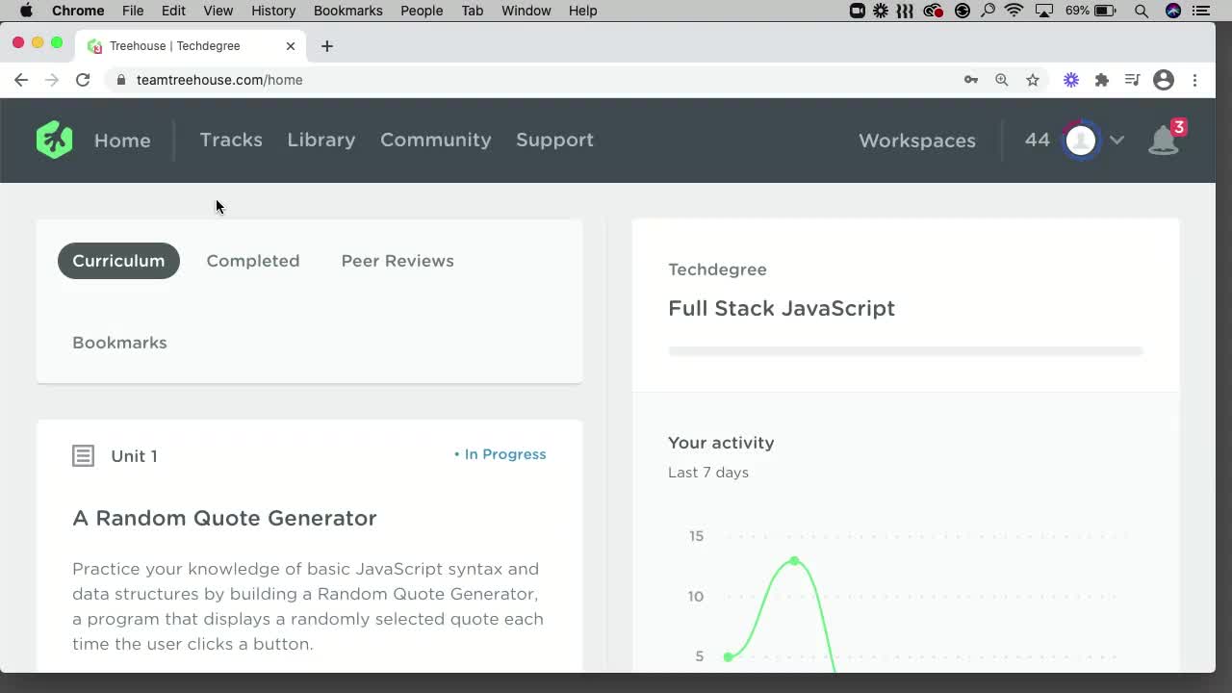Click the Techdegree progress bar
This screenshot has width=1232, height=693.
905,349
